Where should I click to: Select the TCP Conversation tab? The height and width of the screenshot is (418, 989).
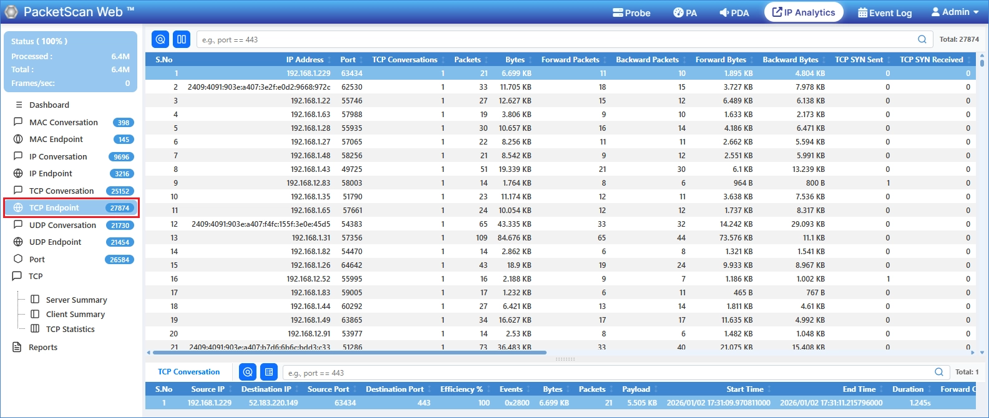click(x=188, y=372)
